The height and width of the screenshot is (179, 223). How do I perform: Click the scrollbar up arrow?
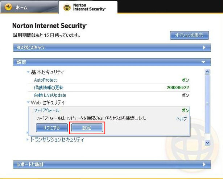point(207,72)
